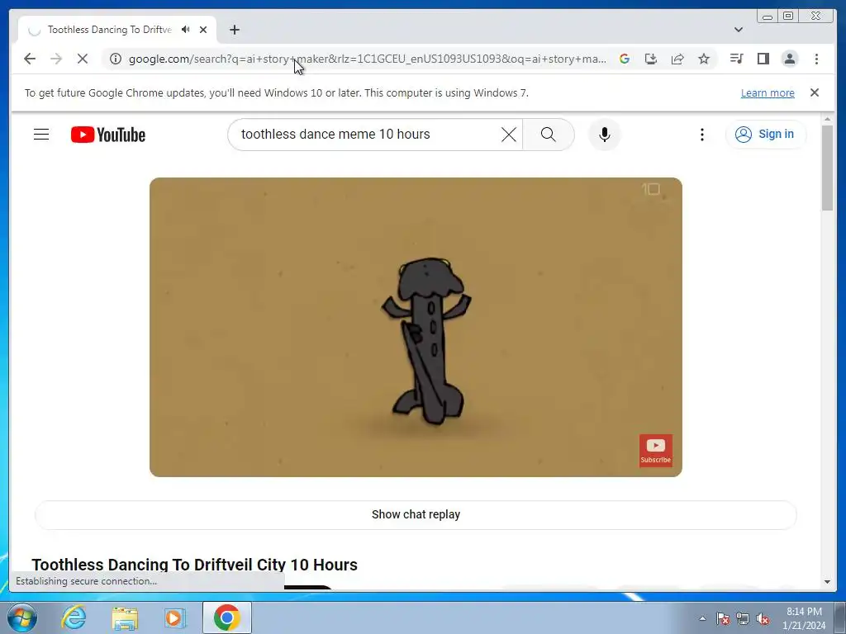
Task: Go to the YouTube home logo
Action: pyautogui.click(x=108, y=135)
